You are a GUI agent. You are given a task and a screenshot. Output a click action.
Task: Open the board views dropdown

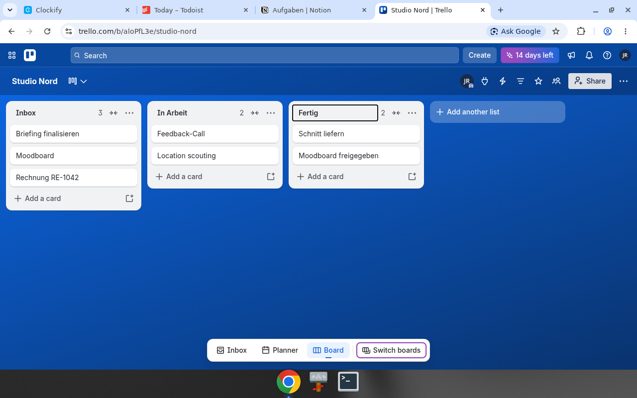coord(78,81)
